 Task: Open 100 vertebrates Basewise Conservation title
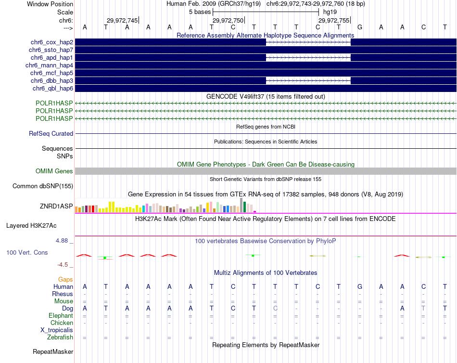point(265,241)
